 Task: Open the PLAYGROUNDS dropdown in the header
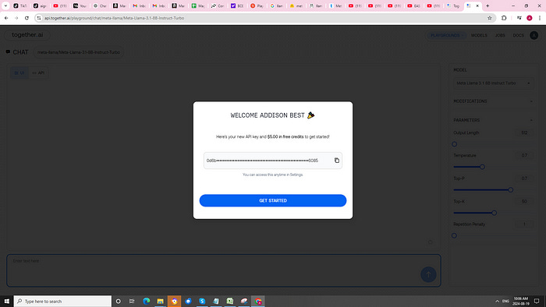click(447, 36)
